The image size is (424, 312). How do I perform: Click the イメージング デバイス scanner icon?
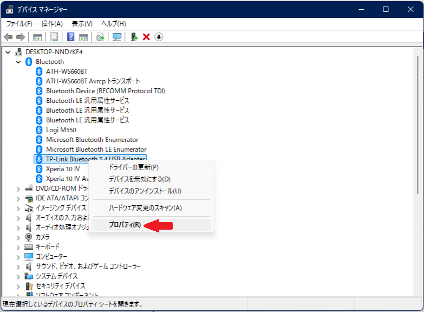click(29, 208)
